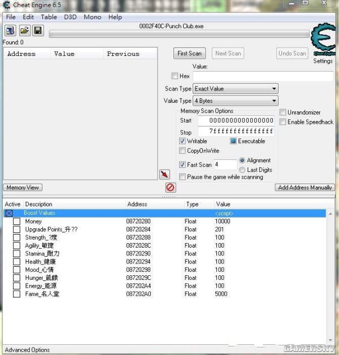Click the Fame value 5000

click(x=221, y=294)
